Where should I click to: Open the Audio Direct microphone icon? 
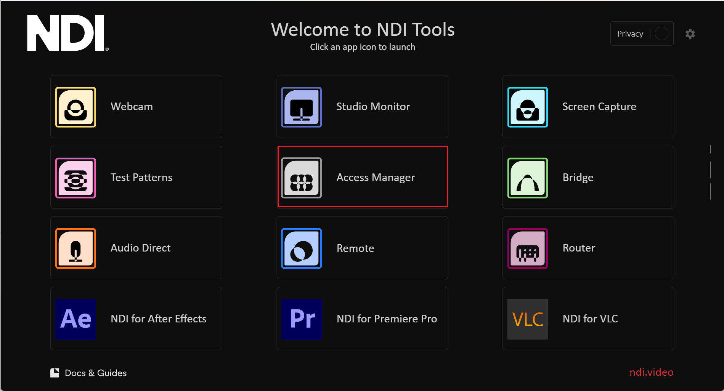[75, 248]
